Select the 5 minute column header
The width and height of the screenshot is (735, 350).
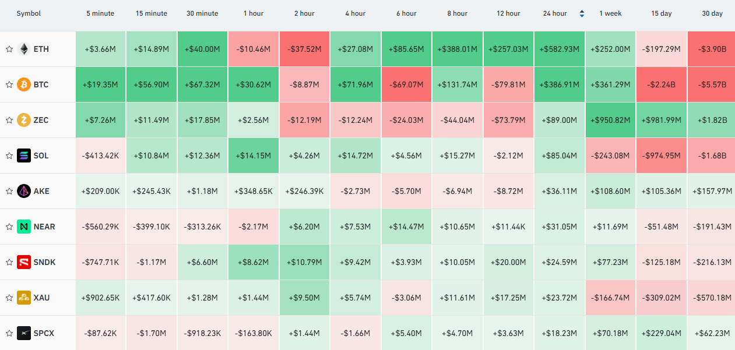[x=100, y=13]
